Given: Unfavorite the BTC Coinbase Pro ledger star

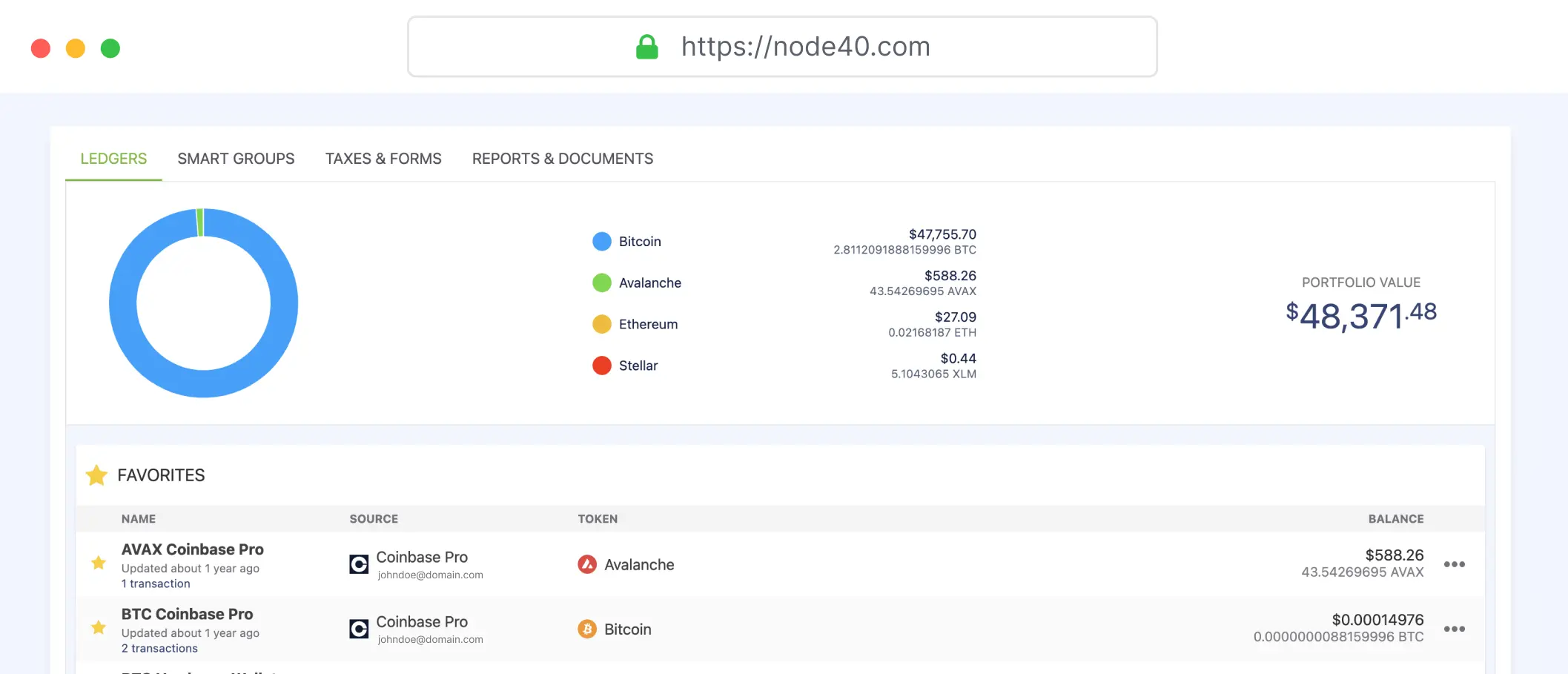Looking at the screenshot, I should click(x=99, y=627).
